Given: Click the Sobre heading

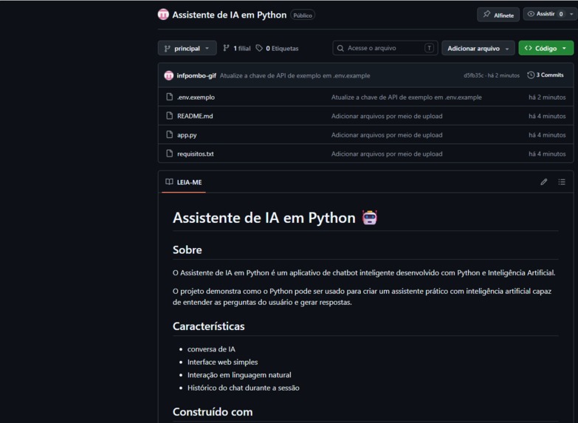Looking at the screenshot, I should click(x=187, y=250).
